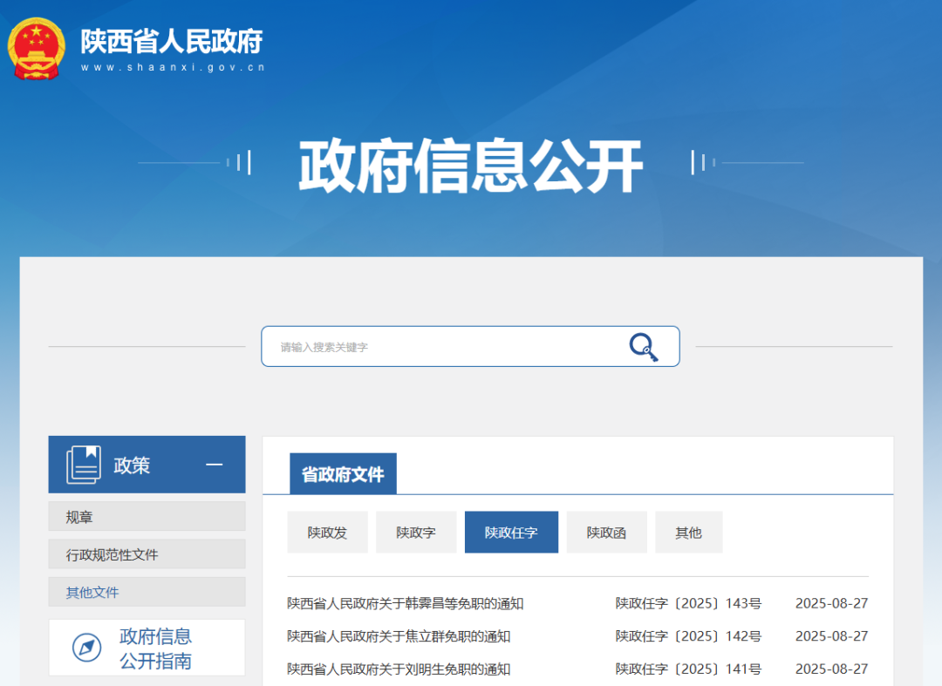Screen dimensions: 942x686
Task: Switch to the 陕政字 tab
Action: (416, 533)
